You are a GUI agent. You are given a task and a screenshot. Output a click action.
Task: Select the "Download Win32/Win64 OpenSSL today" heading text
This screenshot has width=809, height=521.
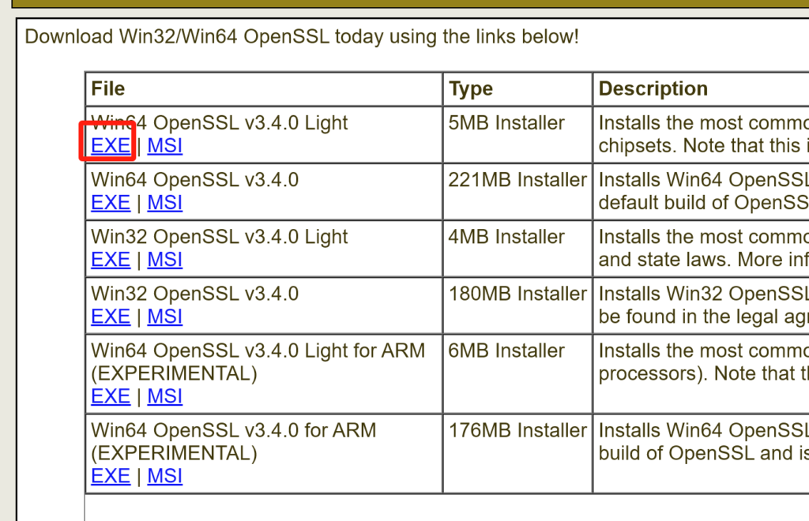click(302, 36)
